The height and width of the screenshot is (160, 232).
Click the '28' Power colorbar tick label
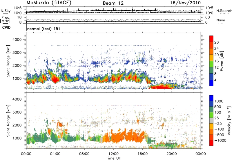(x=216, y=42)
